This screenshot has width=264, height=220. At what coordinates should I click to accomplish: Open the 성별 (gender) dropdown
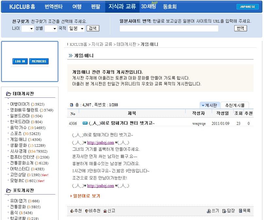(51, 28)
